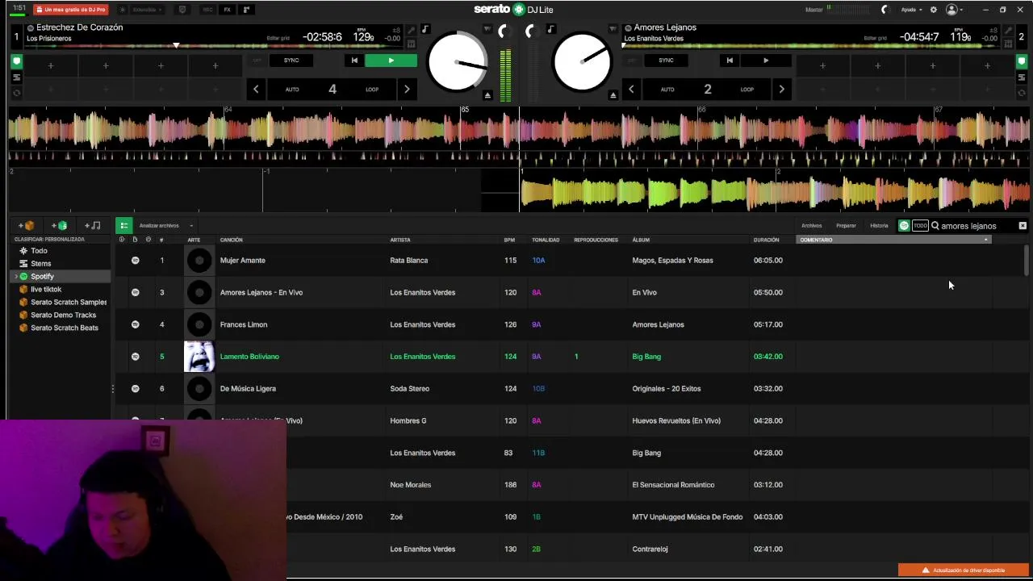Increase loop length on deck 2
The image size is (1033, 581).
click(781, 90)
